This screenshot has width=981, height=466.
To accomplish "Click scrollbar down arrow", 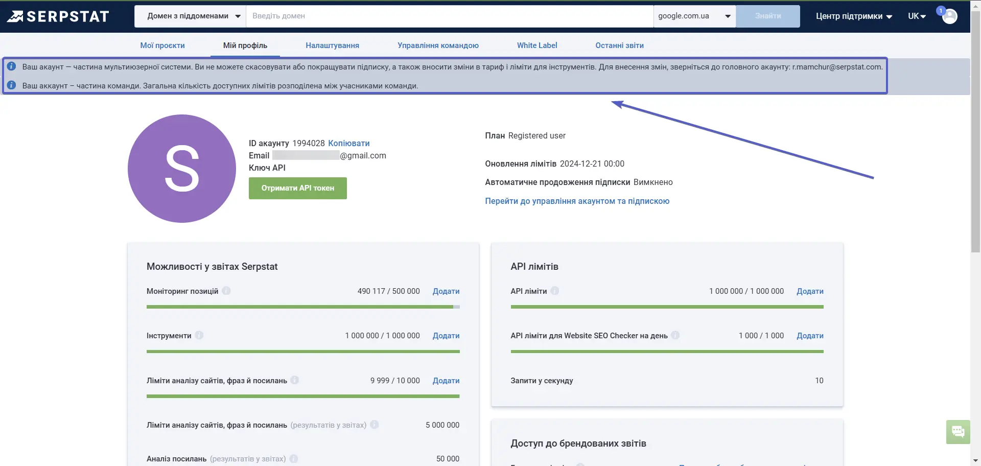I will pos(975,461).
